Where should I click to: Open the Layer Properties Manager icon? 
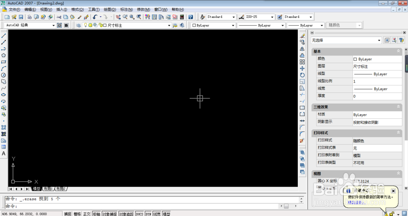[78, 25]
